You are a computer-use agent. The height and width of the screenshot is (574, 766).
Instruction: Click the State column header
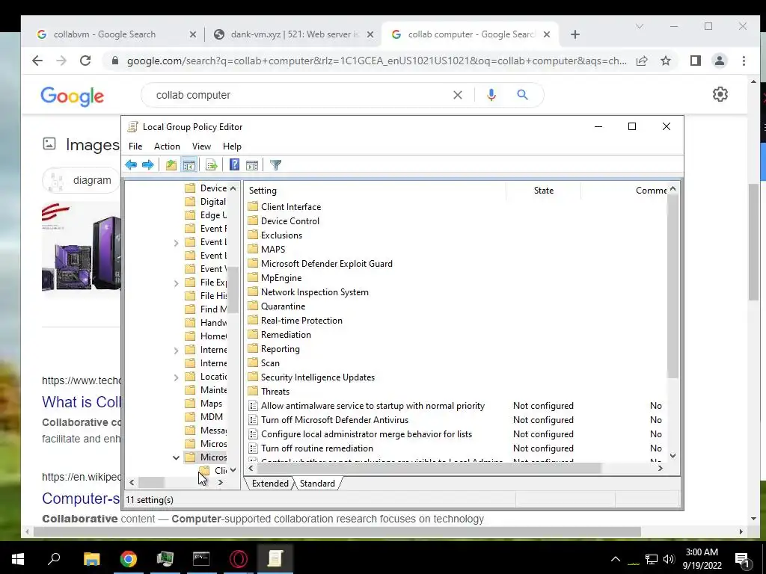tap(544, 191)
